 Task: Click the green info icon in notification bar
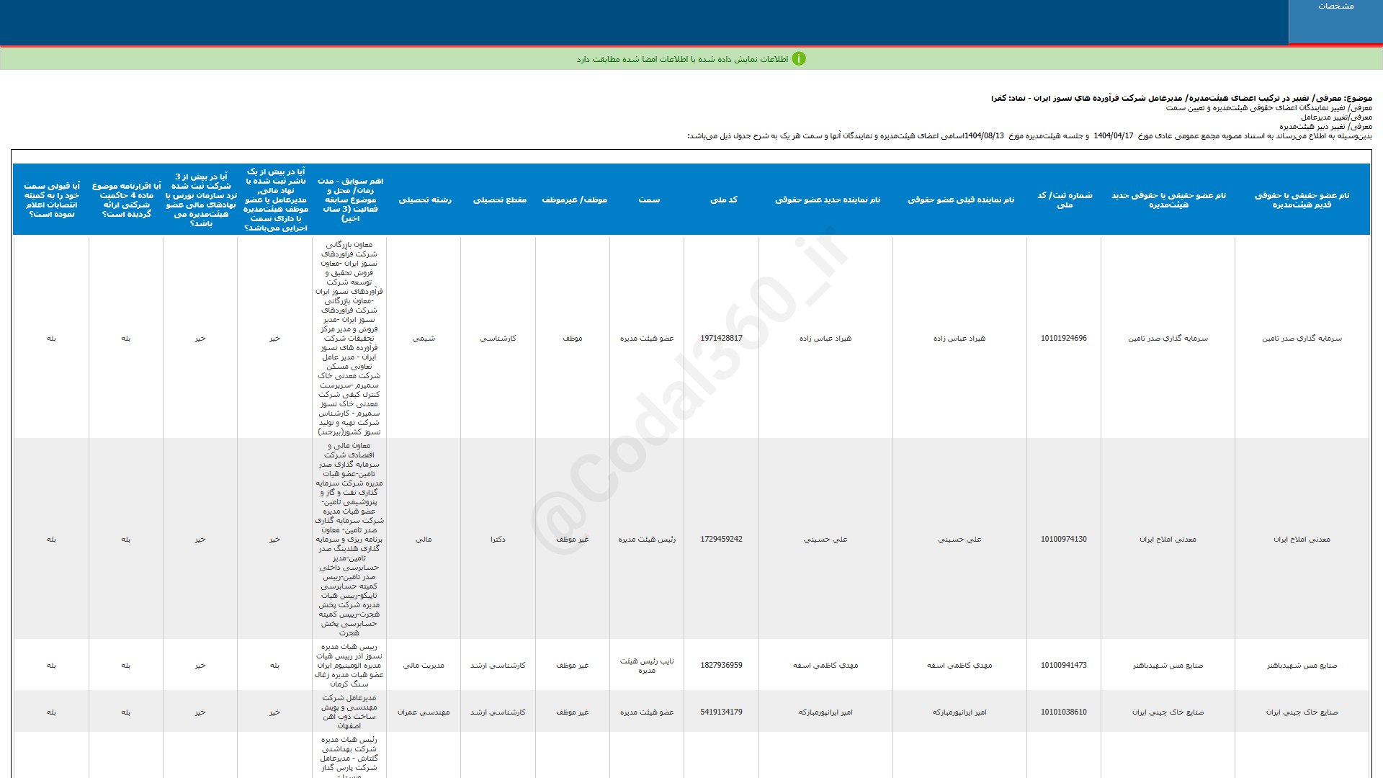pos(799,59)
